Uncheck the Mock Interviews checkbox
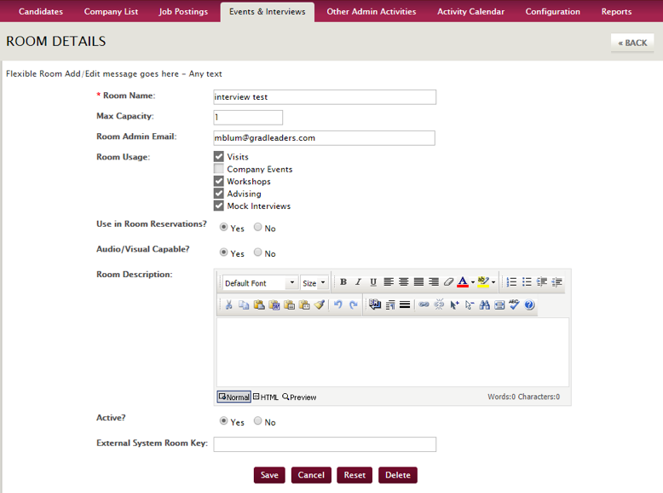The height and width of the screenshot is (493, 663). pyautogui.click(x=219, y=206)
